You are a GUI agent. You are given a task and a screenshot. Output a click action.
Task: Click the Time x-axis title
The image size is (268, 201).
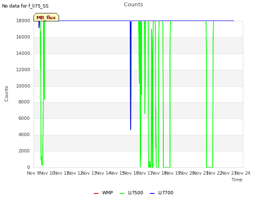click(237, 180)
